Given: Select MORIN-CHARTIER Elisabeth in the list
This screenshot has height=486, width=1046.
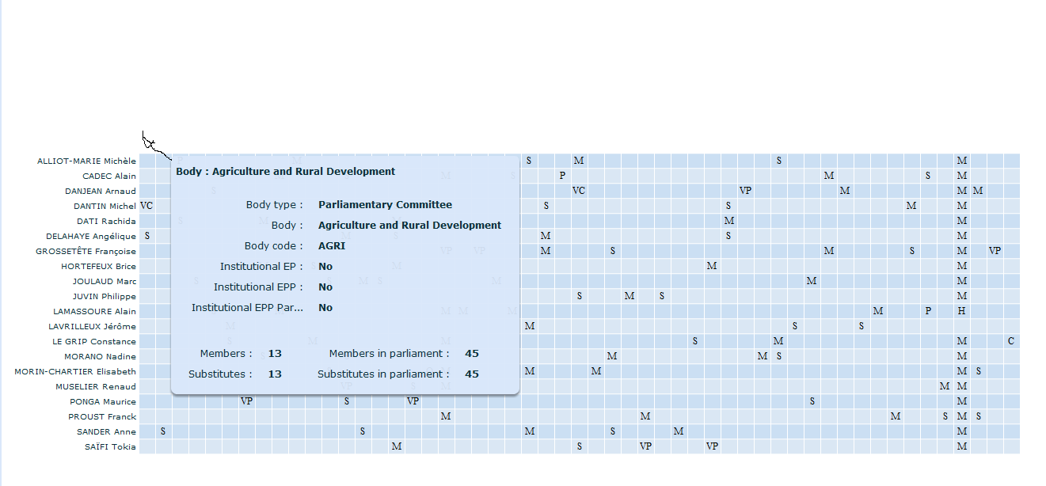Looking at the screenshot, I should pyautogui.click(x=75, y=371).
